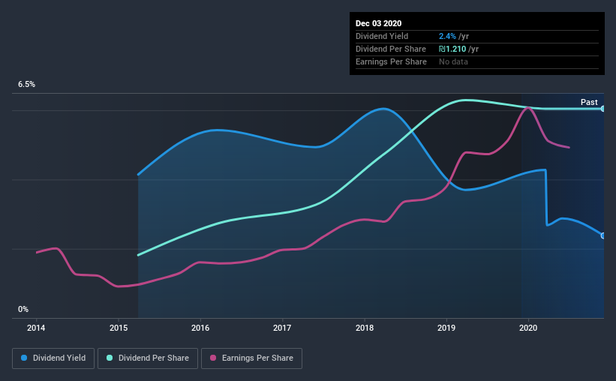616x381 pixels.
Task: Click the pink Earnings Per Share legend dot
Action: tap(213, 358)
